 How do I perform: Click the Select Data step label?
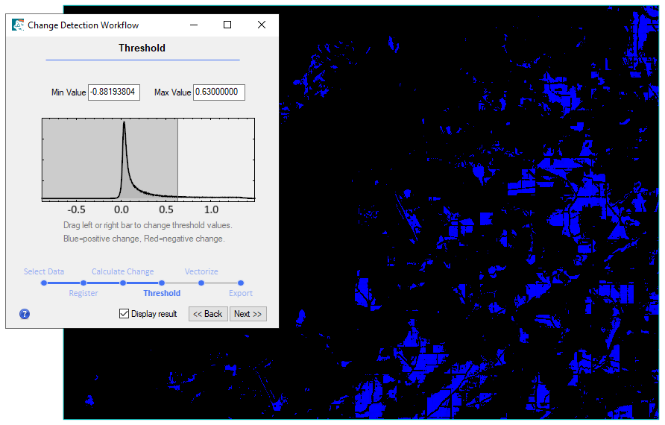44,271
